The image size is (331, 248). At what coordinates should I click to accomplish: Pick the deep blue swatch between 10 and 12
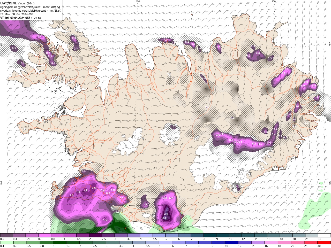click(231, 242)
